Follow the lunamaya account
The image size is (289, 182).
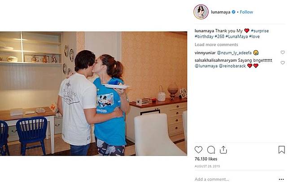246,12
